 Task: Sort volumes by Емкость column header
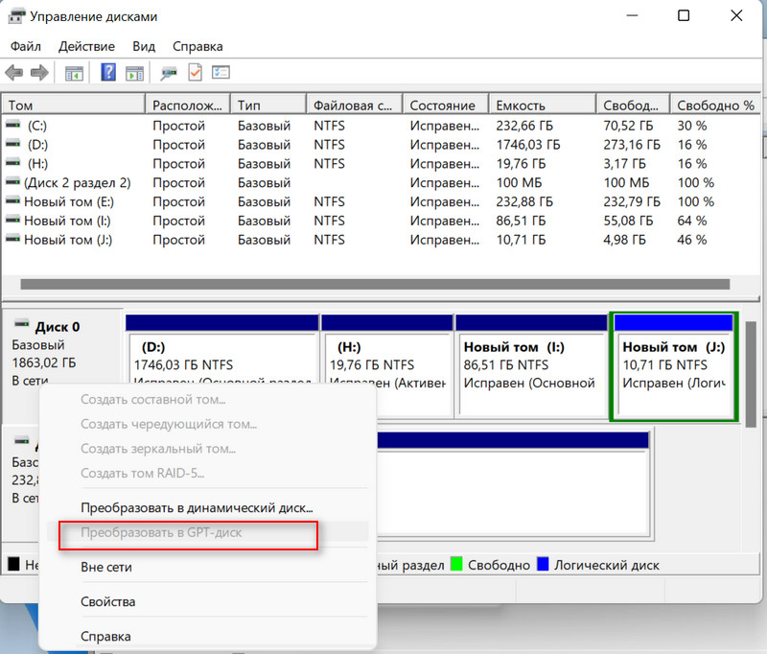(522, 105)
